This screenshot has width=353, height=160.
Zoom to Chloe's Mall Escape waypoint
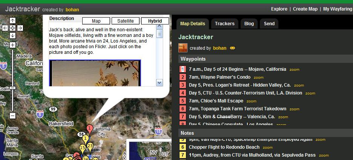(x=252, y=101)
